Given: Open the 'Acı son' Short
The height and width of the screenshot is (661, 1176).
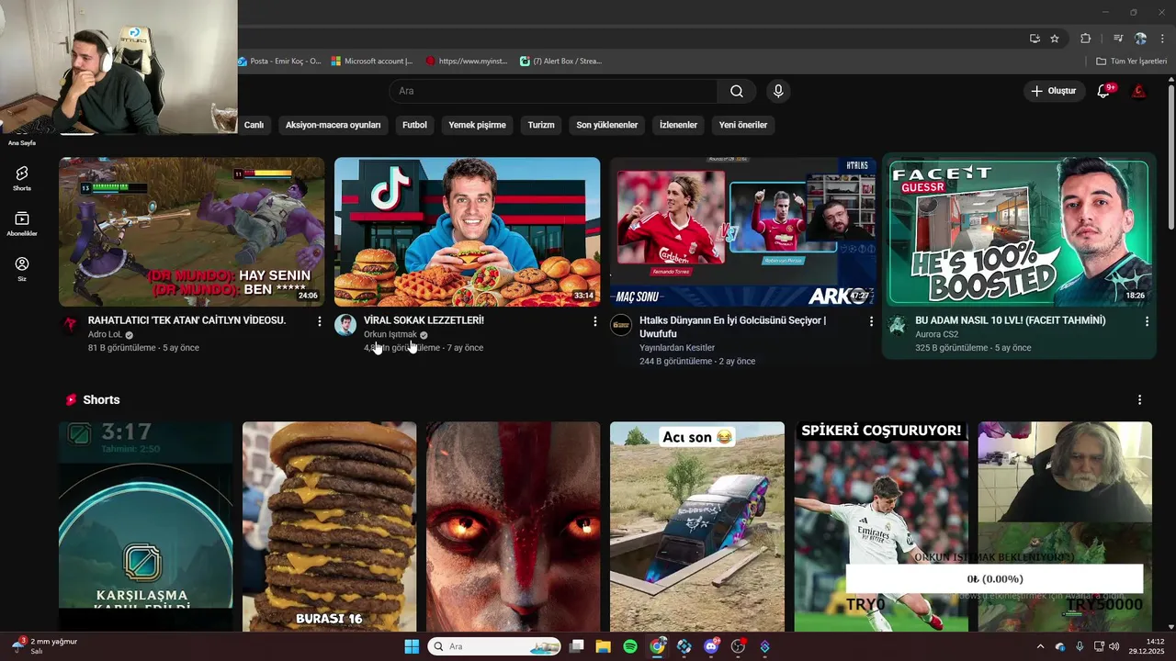Looking at the screenshot, I should (697, 526).
